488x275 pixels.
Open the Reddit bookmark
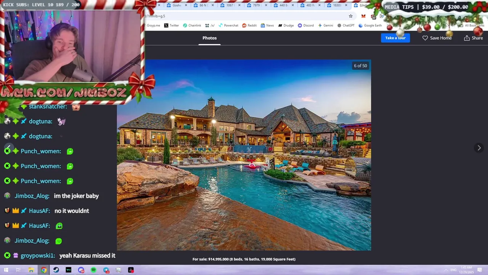point(249,26)
